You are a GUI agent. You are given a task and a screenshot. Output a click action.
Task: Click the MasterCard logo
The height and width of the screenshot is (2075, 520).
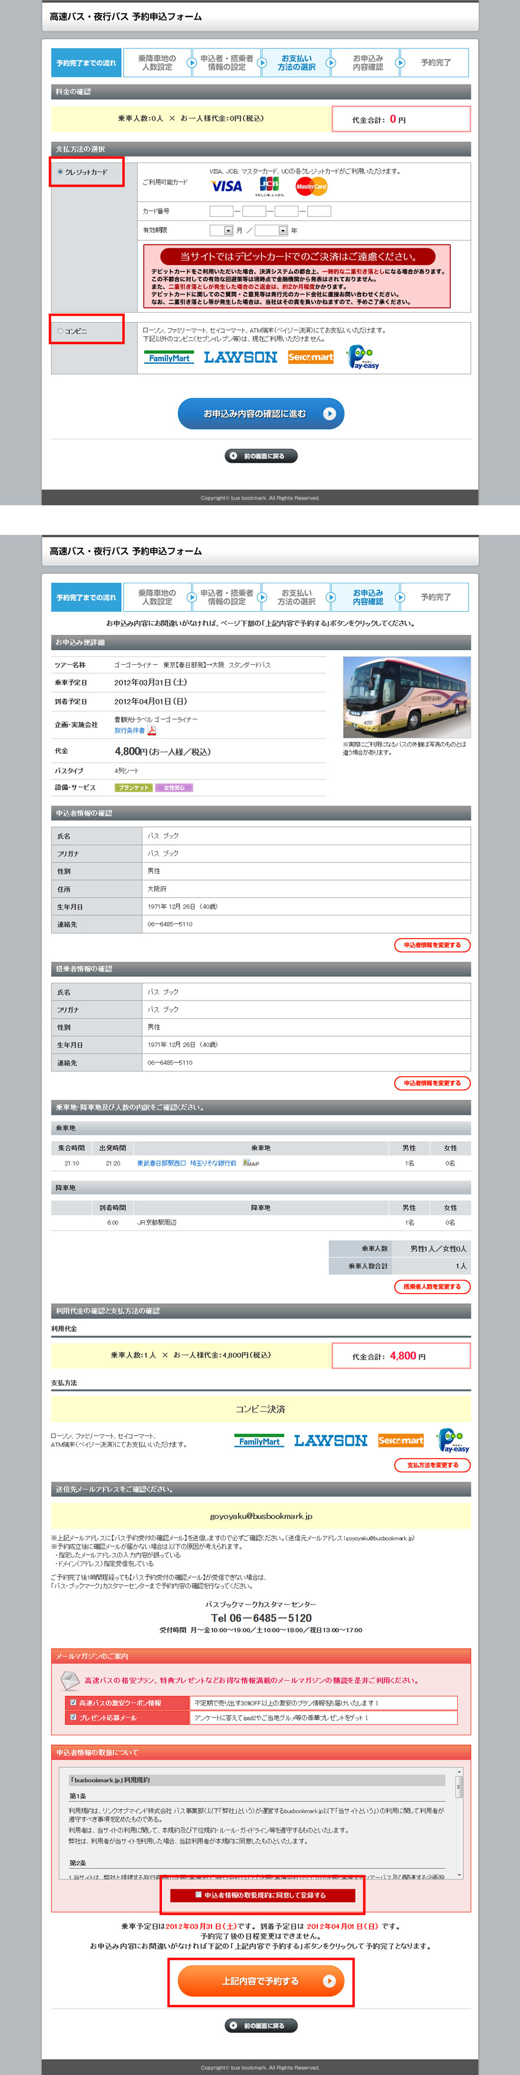pos(311,186)
